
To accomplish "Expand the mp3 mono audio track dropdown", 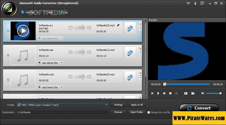I will 61,87.
